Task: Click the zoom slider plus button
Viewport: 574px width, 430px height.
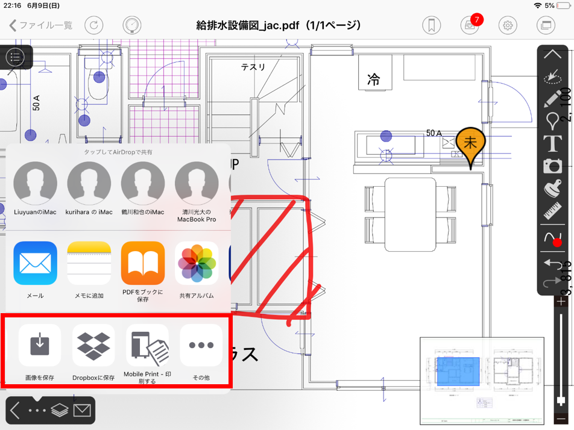Action: click(561, 301)
